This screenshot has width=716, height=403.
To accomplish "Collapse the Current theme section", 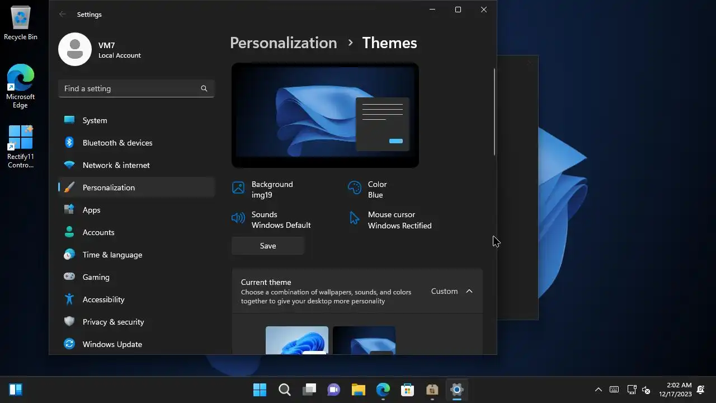I will (469, 291).
